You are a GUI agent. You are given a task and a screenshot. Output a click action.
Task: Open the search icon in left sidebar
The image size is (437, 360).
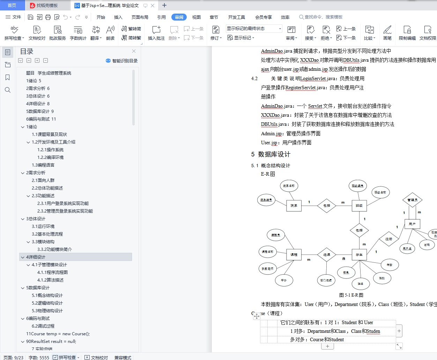tap(7, 90)
